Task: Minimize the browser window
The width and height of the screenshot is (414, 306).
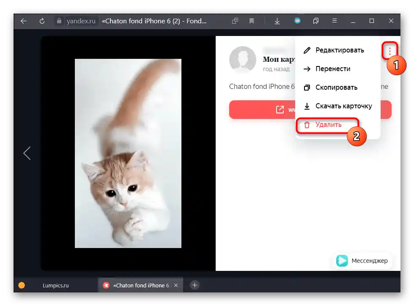Action: coord(353,21)
